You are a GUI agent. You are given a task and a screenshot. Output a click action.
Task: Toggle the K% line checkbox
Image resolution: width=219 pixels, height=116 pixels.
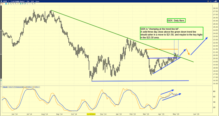39,87
